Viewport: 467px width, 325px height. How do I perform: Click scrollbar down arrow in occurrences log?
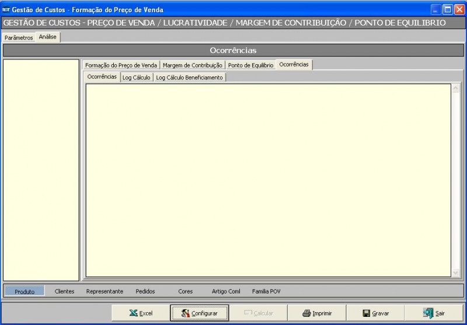point(456,272)
